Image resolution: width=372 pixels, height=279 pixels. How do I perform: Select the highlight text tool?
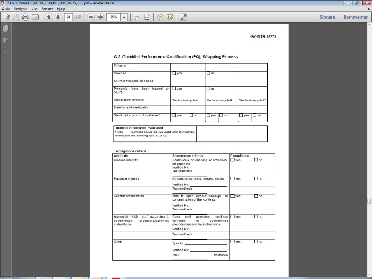(x=170, y=17)
